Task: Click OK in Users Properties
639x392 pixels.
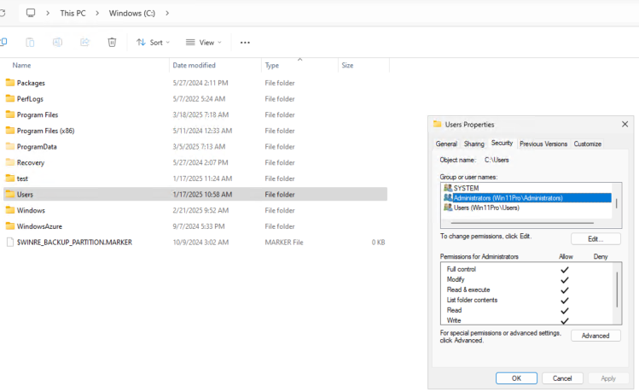Action: pyautogui.click(x=516, y=378)
